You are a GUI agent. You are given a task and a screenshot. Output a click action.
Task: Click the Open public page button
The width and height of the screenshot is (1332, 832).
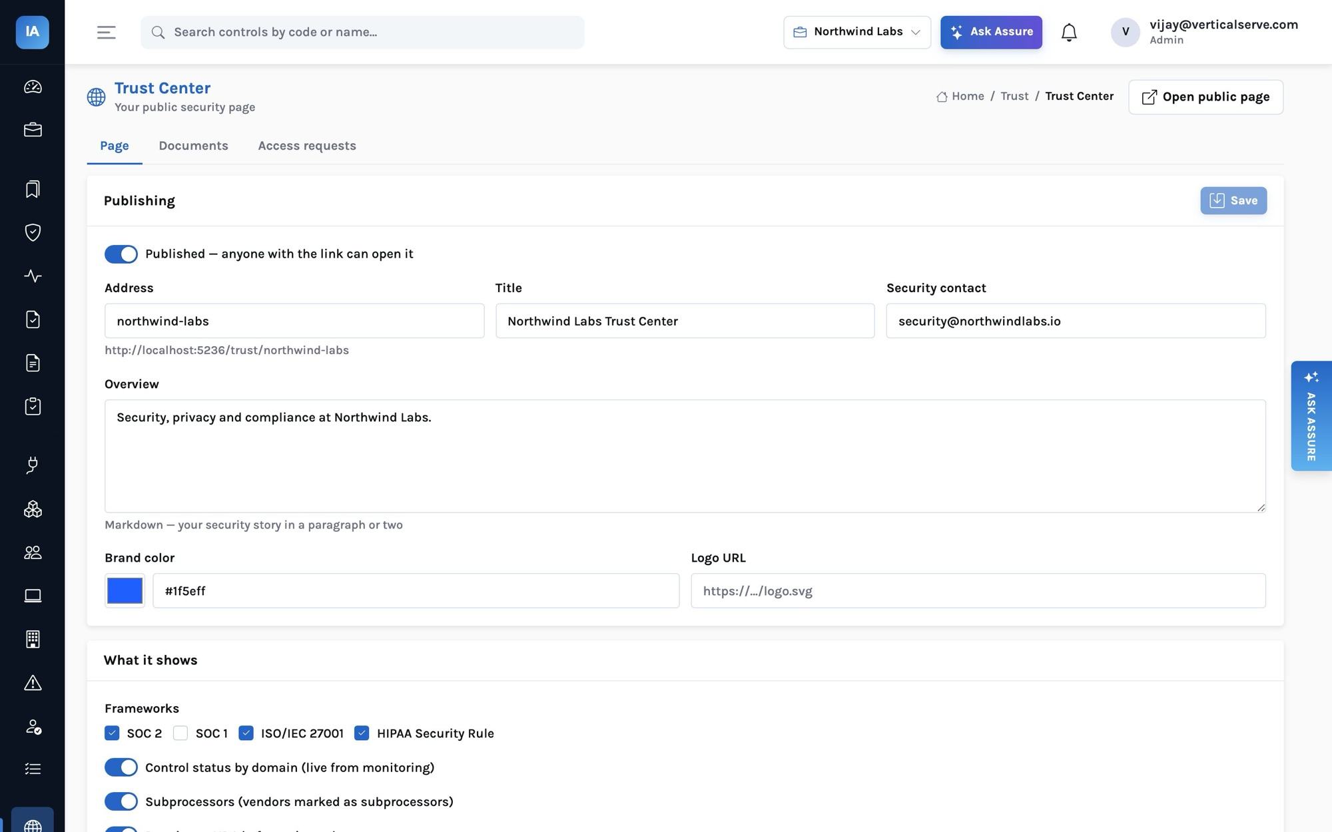1205,97
